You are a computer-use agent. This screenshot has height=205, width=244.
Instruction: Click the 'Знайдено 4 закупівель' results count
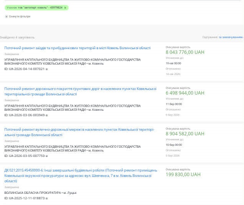coord(17,37)
